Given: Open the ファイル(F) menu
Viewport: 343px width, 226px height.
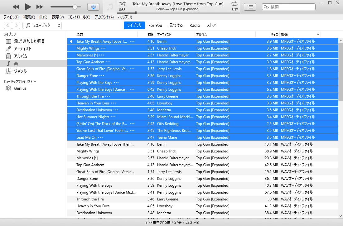Looking at the screenshot, I should tap(11, 17).
